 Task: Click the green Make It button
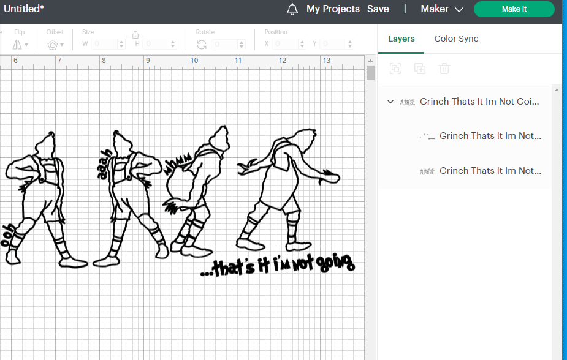point(514,9)
